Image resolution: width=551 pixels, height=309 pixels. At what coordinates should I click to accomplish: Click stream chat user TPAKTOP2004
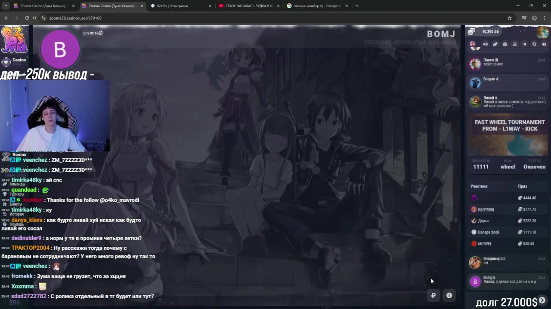pyautogui.click(x=31, y=248)
